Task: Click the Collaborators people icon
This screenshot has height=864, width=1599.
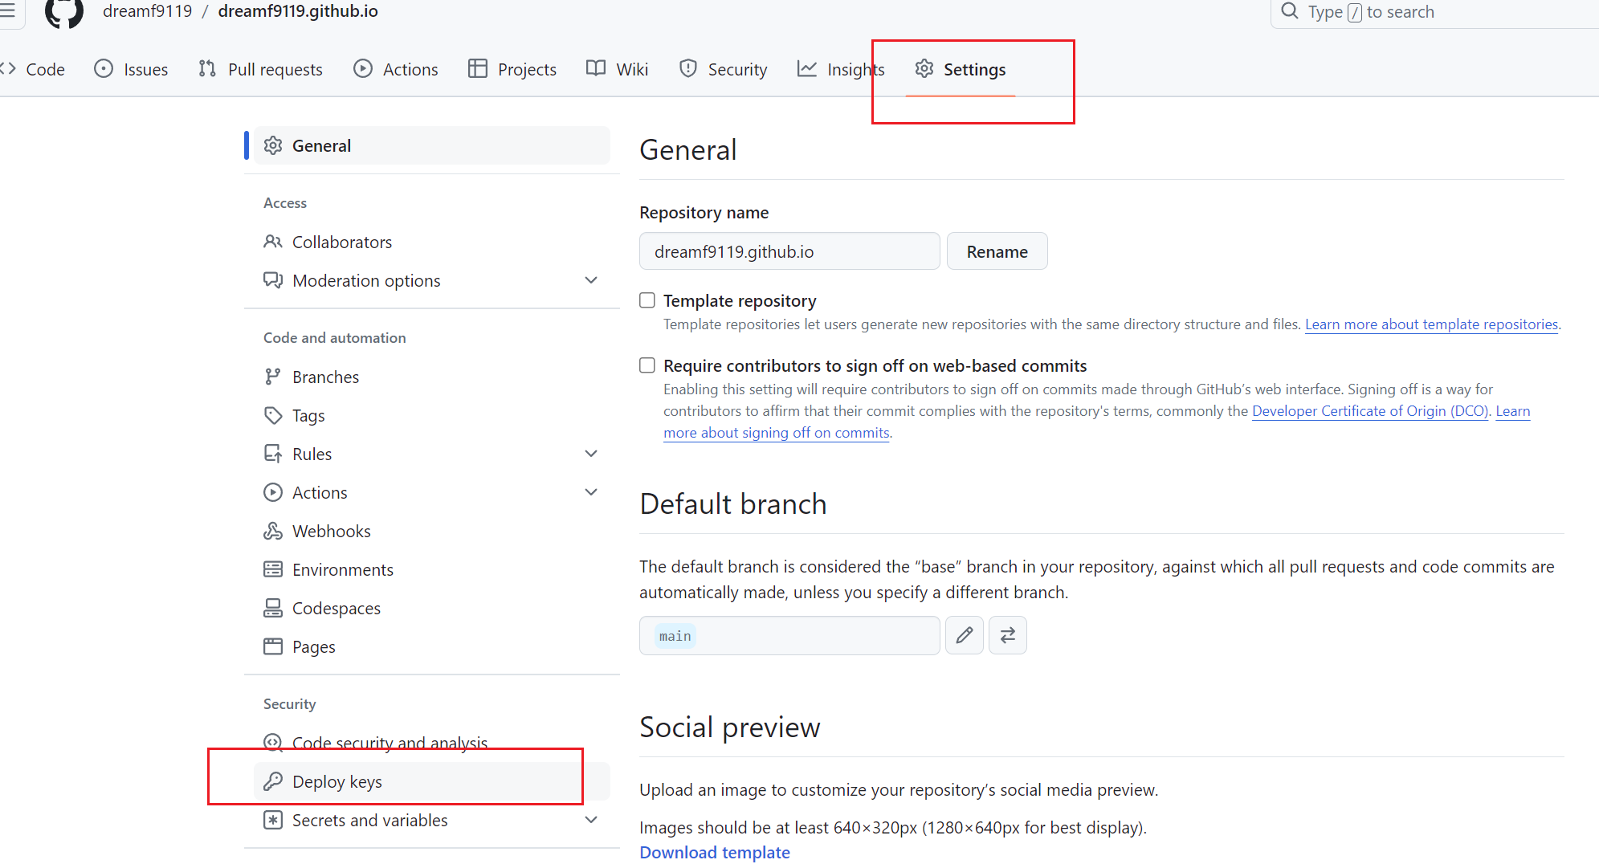Action: 273,242
